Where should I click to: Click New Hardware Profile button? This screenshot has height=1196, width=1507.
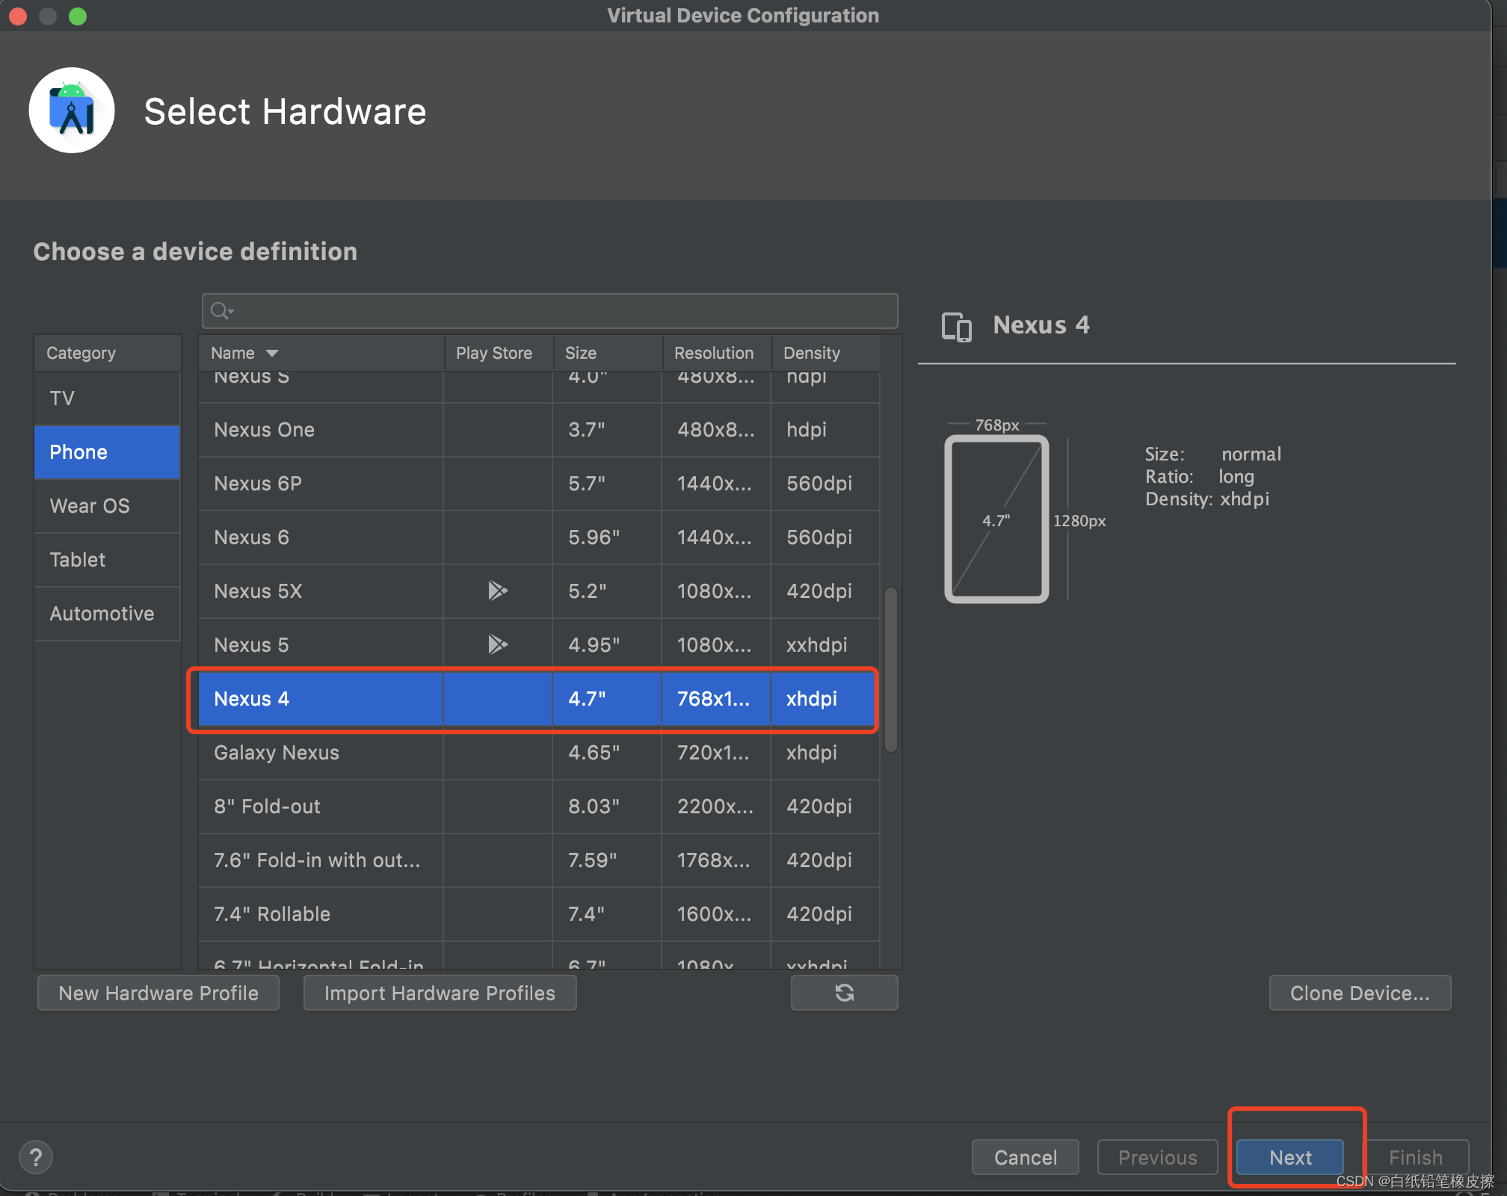point(158,993)
